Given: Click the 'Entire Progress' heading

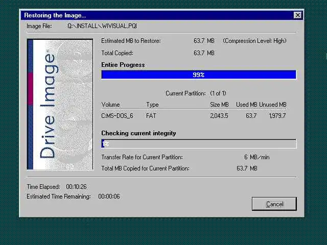Looking at the screenshot, I should pos(123,65).
